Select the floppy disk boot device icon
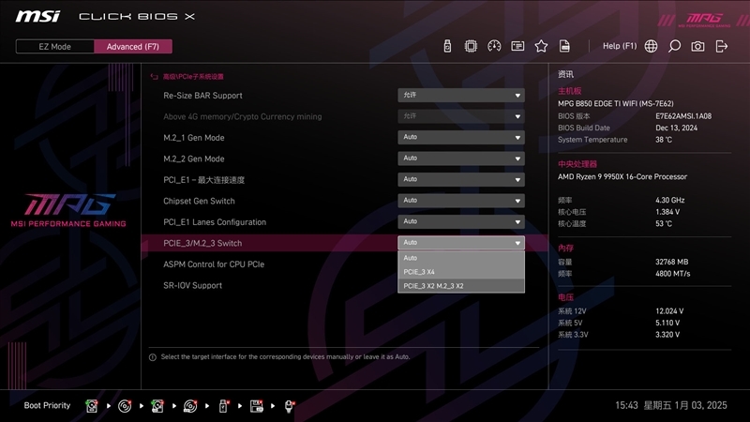 [256, 406]
